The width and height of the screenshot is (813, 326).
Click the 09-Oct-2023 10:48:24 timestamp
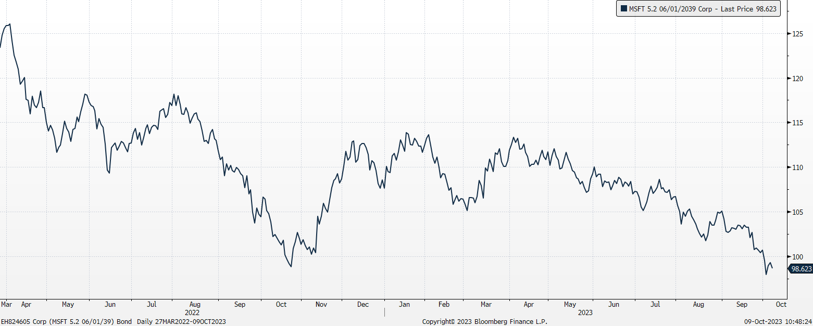click(779, 322)
